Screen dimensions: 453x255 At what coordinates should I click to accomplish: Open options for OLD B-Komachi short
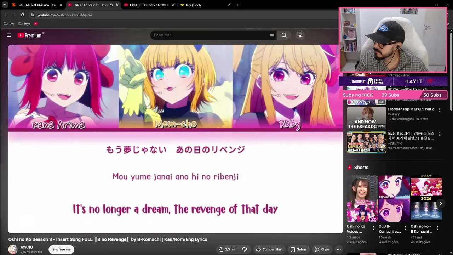click(x=405, y=228)
